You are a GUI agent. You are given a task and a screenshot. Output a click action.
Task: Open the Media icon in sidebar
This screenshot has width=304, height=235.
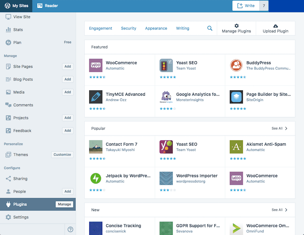point(8,92)
